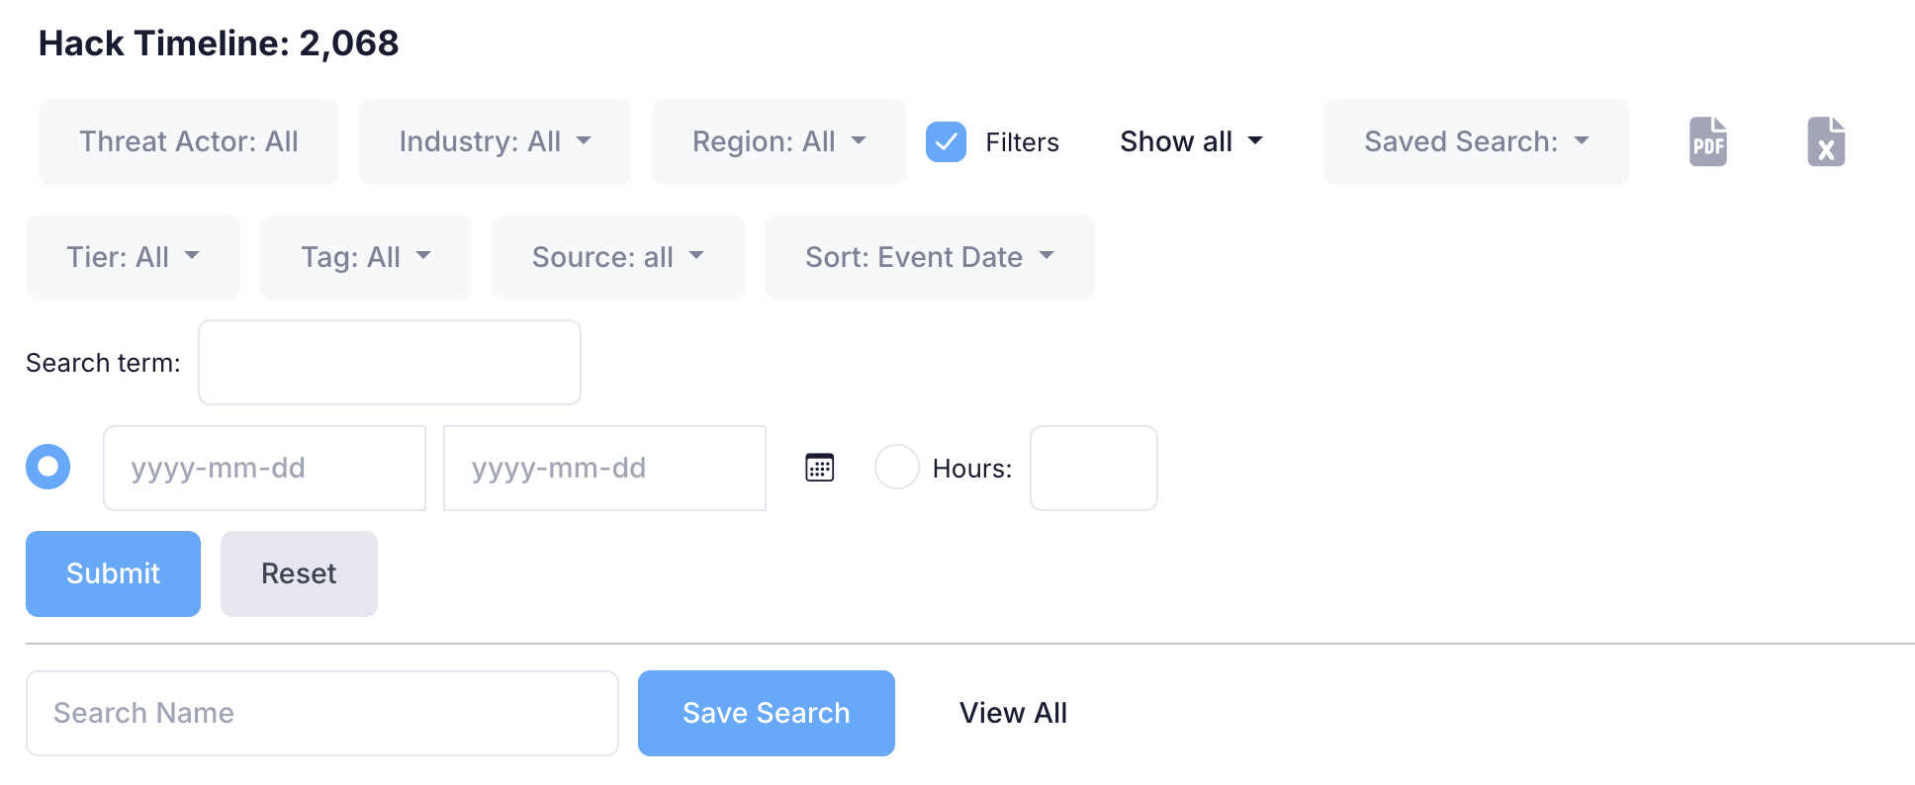The image size is (1915, 785).
Task: Change the Sort: Event Date dropdown
Action: click(x=929, y=257)
